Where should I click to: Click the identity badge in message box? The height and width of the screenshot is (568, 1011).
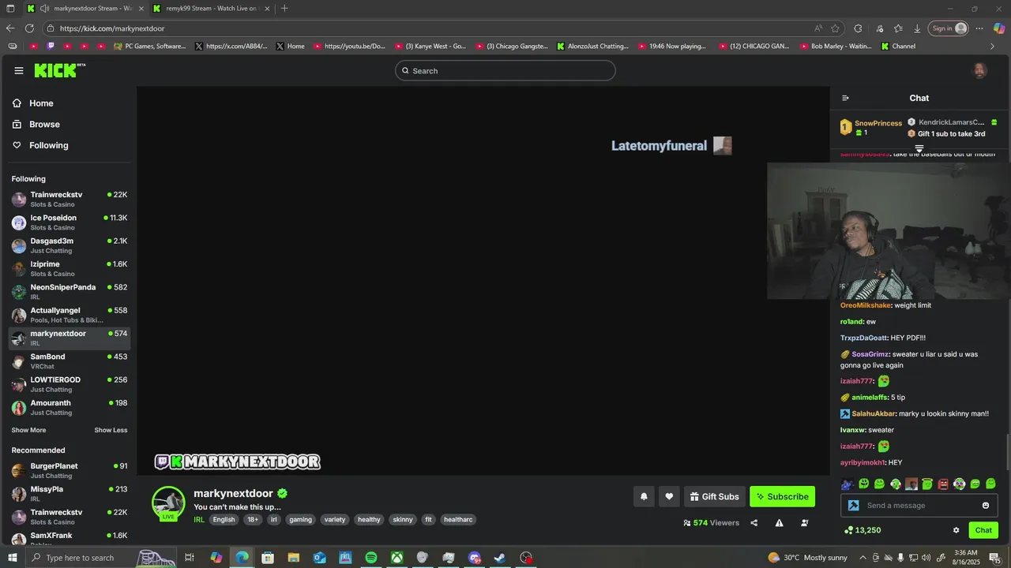pos(853,506)
